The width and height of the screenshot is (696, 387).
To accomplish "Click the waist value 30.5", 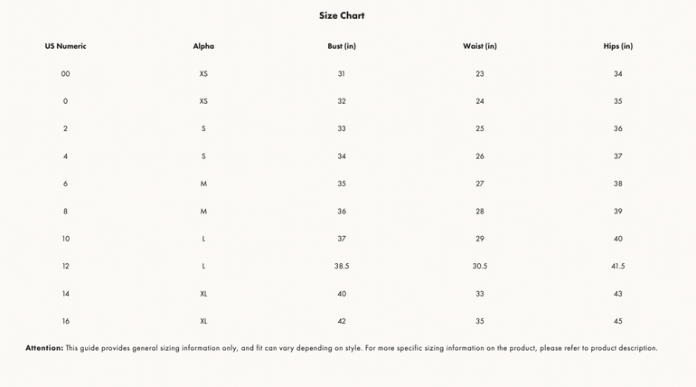I will tap(480, 267).
